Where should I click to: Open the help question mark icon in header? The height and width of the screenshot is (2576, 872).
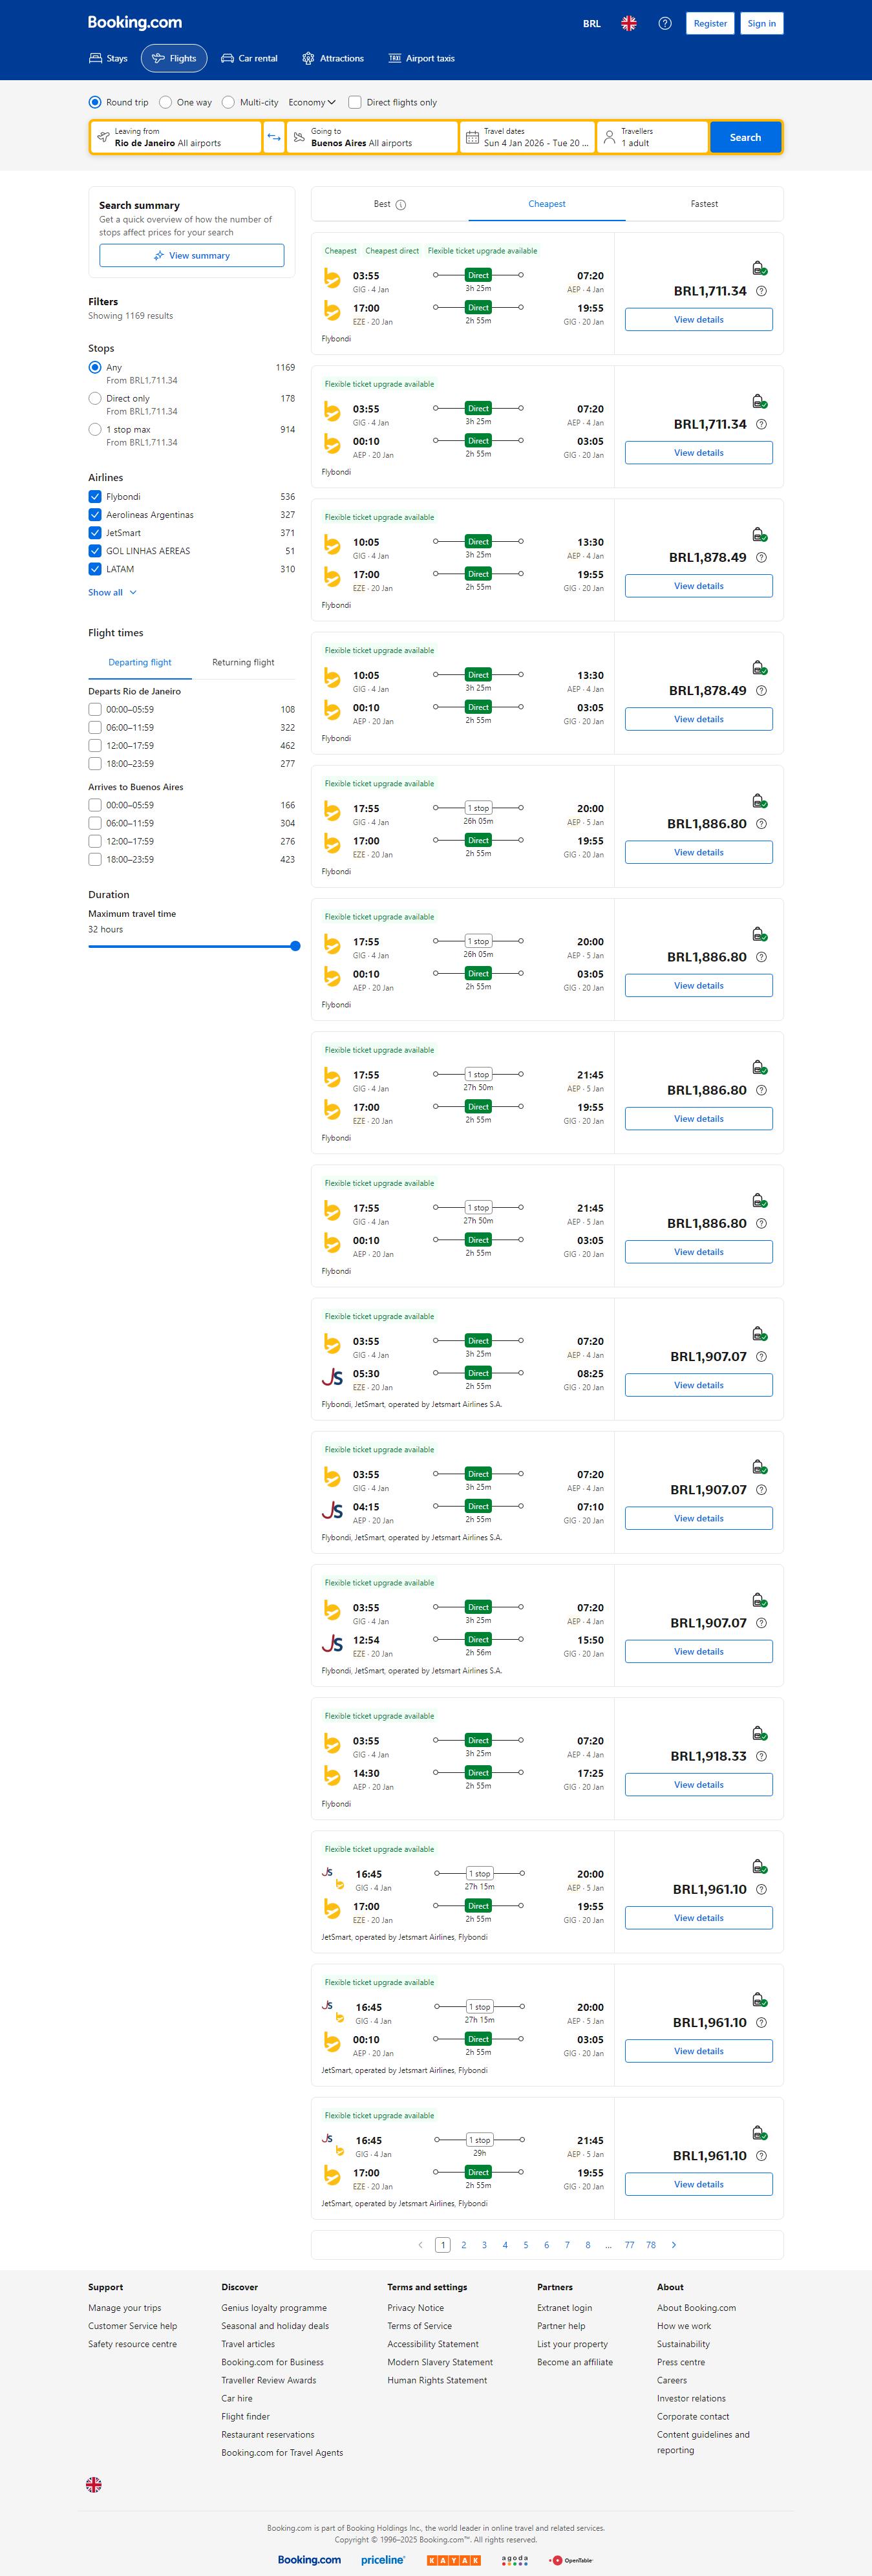tap(664, 23)
